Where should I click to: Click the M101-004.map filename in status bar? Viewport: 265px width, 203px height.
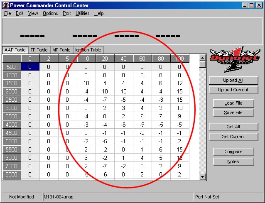coord(59,197)
